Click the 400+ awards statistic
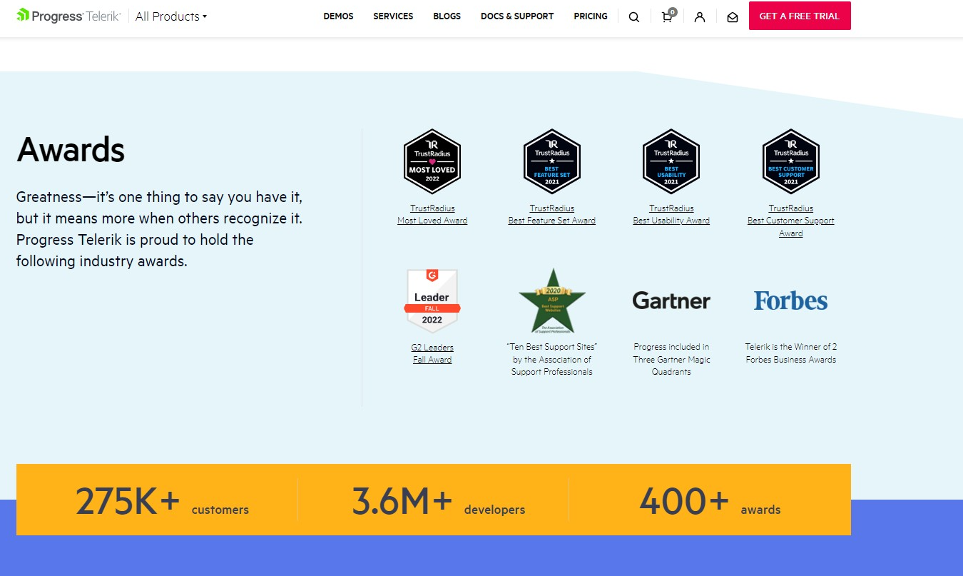963x576 pixels. [x=710, y=500]
